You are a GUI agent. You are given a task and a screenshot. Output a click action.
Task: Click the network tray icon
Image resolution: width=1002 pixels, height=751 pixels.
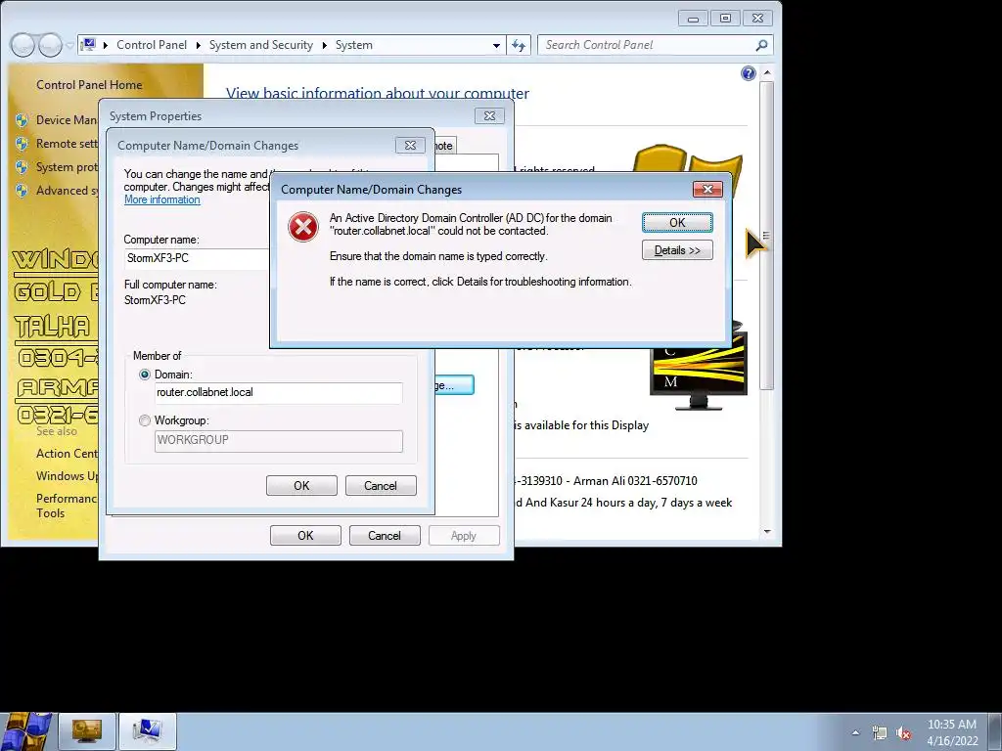880,732
